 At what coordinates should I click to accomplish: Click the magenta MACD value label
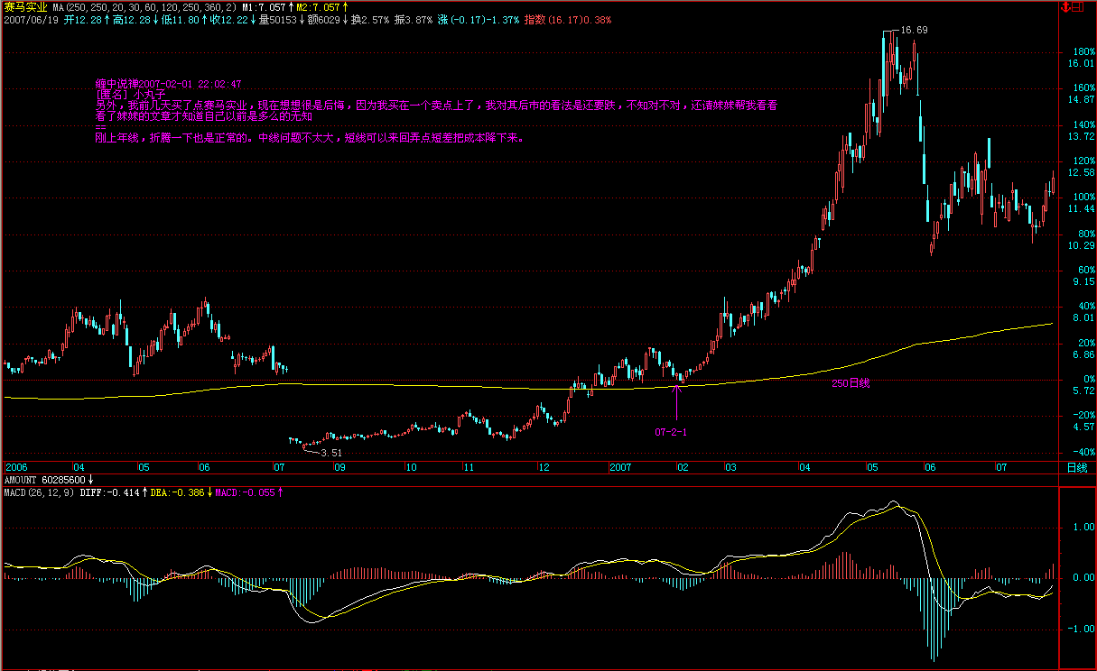pyautogui.click(x=247, y=492)
